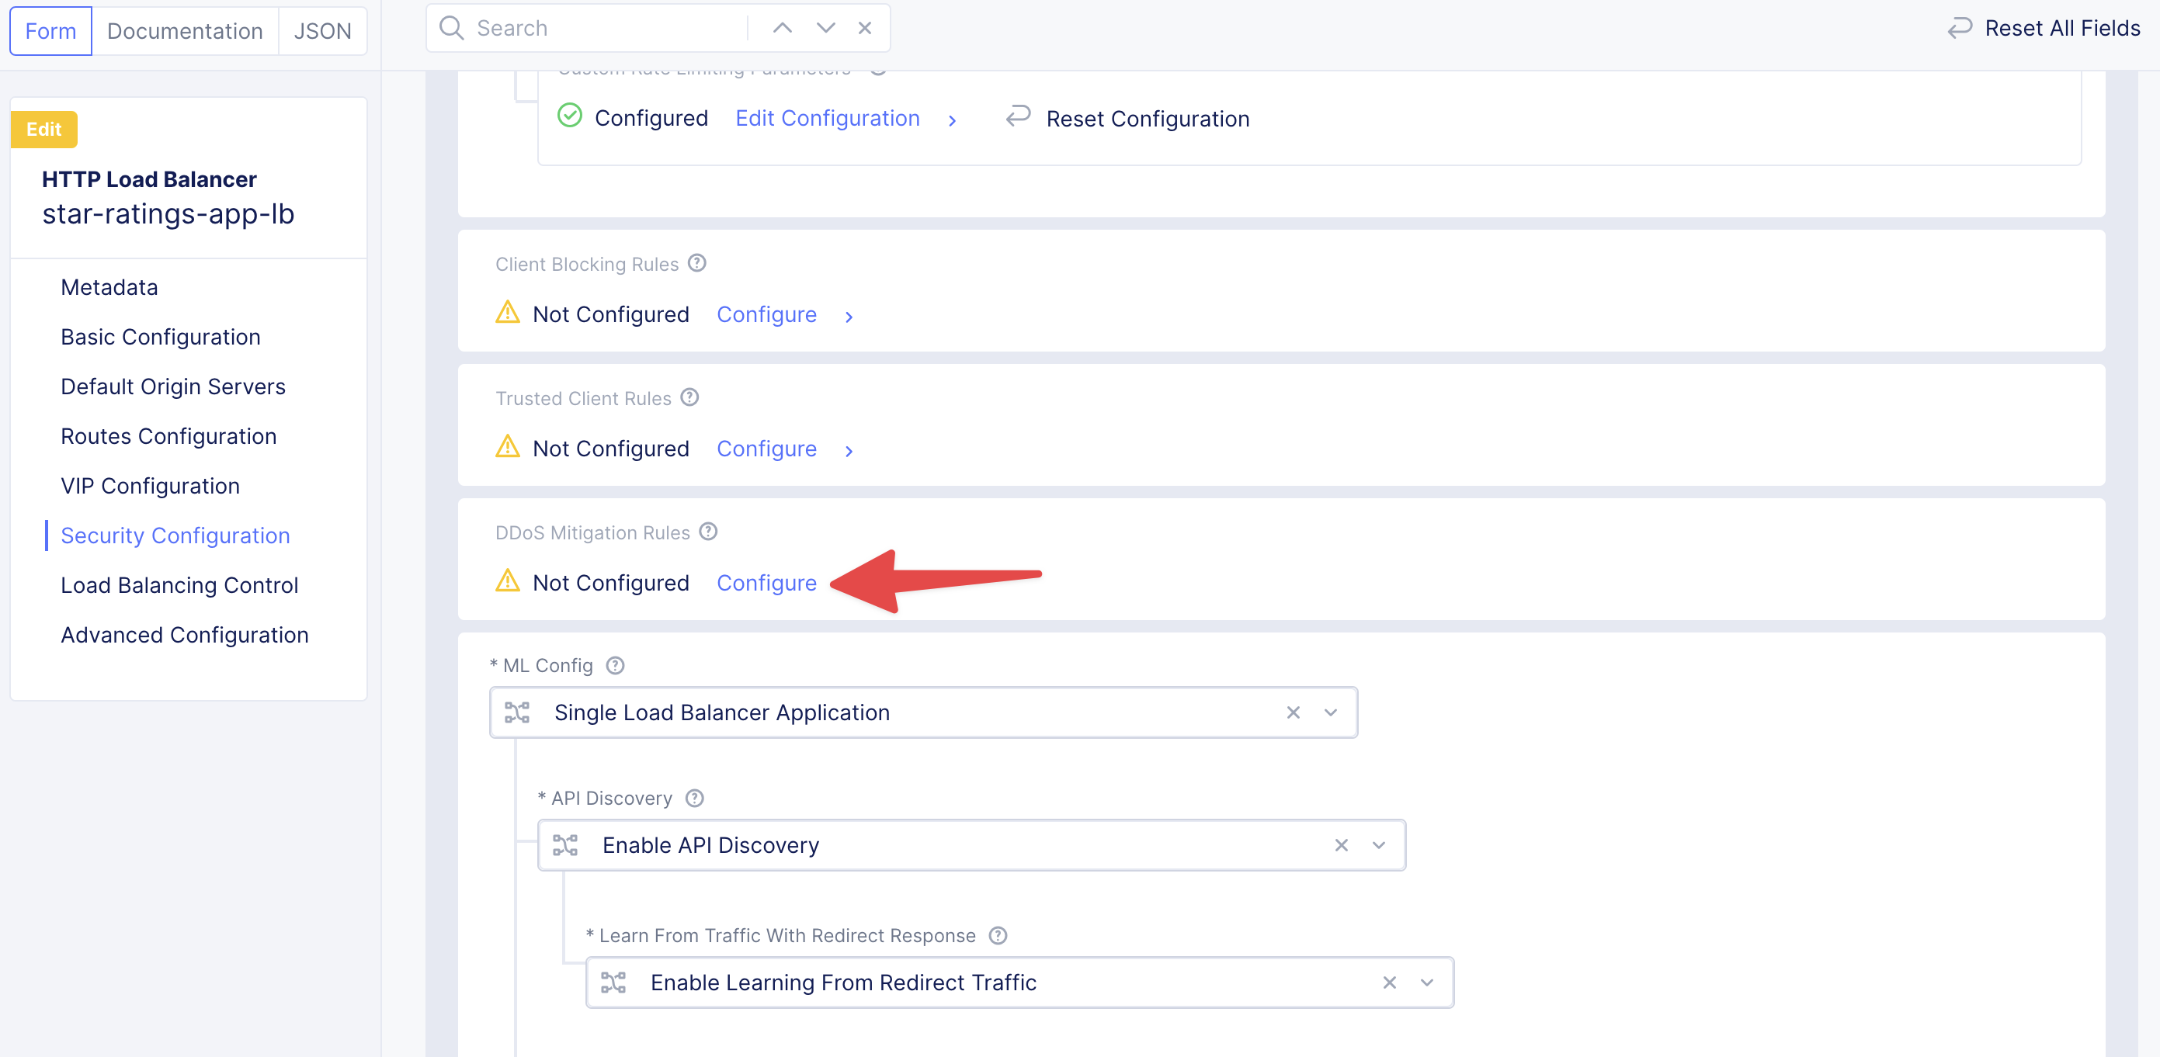
Task: Click ML Config help question icon
Action: coord(616,666)
